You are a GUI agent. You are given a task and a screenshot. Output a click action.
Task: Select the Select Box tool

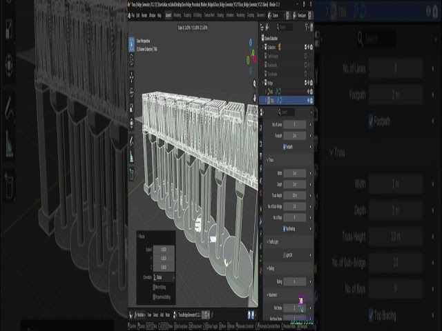[x=131, y=44]
